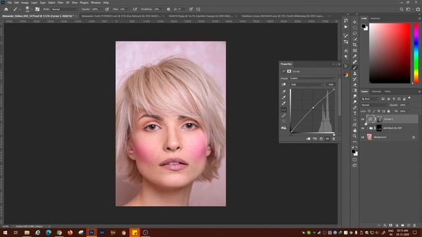Select the Frame tool
This screenshot has width=422, height=237.
355,51
